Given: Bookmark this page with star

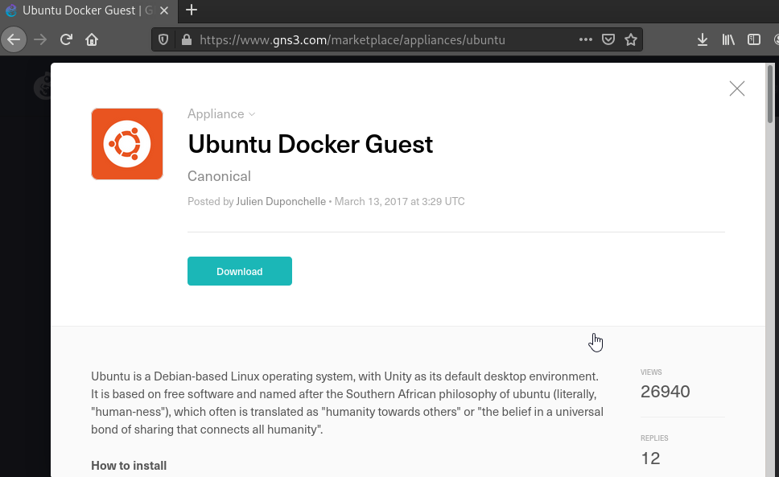Looking at the screenshot, I should click(631, 39).
